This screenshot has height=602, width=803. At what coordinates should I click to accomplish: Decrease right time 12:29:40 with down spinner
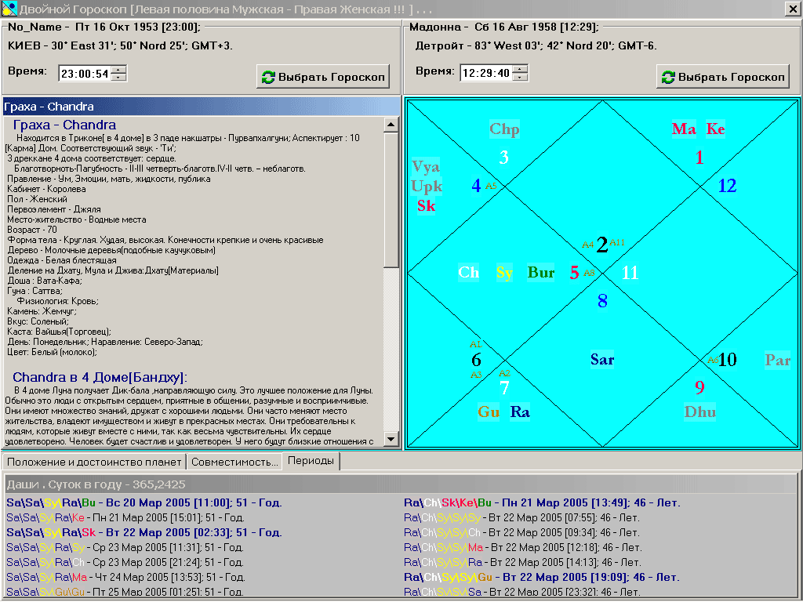[519, 77]
